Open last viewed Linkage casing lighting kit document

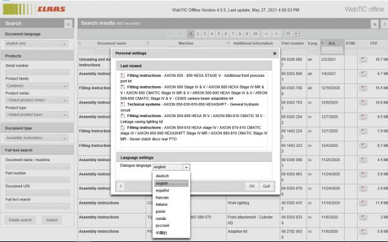193,118
